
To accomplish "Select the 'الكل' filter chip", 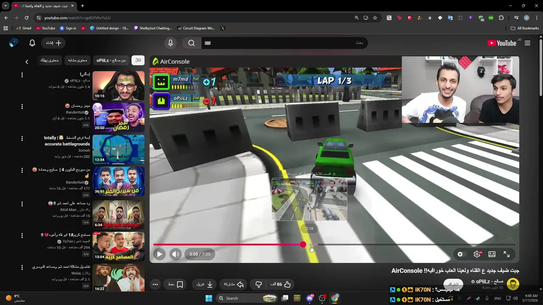I will pyautogui.click(x=138, y=60).
